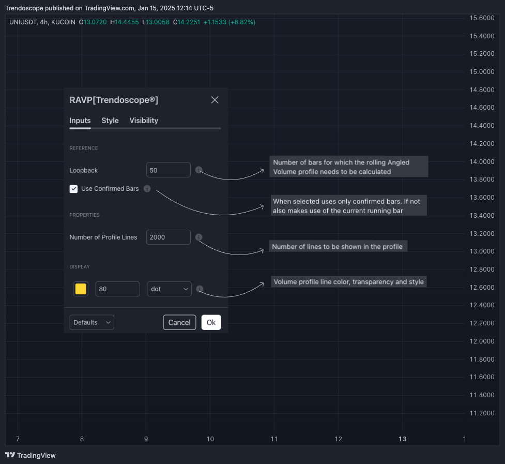
Task: Click the high price value H14.4455
Action: point(125,22)
